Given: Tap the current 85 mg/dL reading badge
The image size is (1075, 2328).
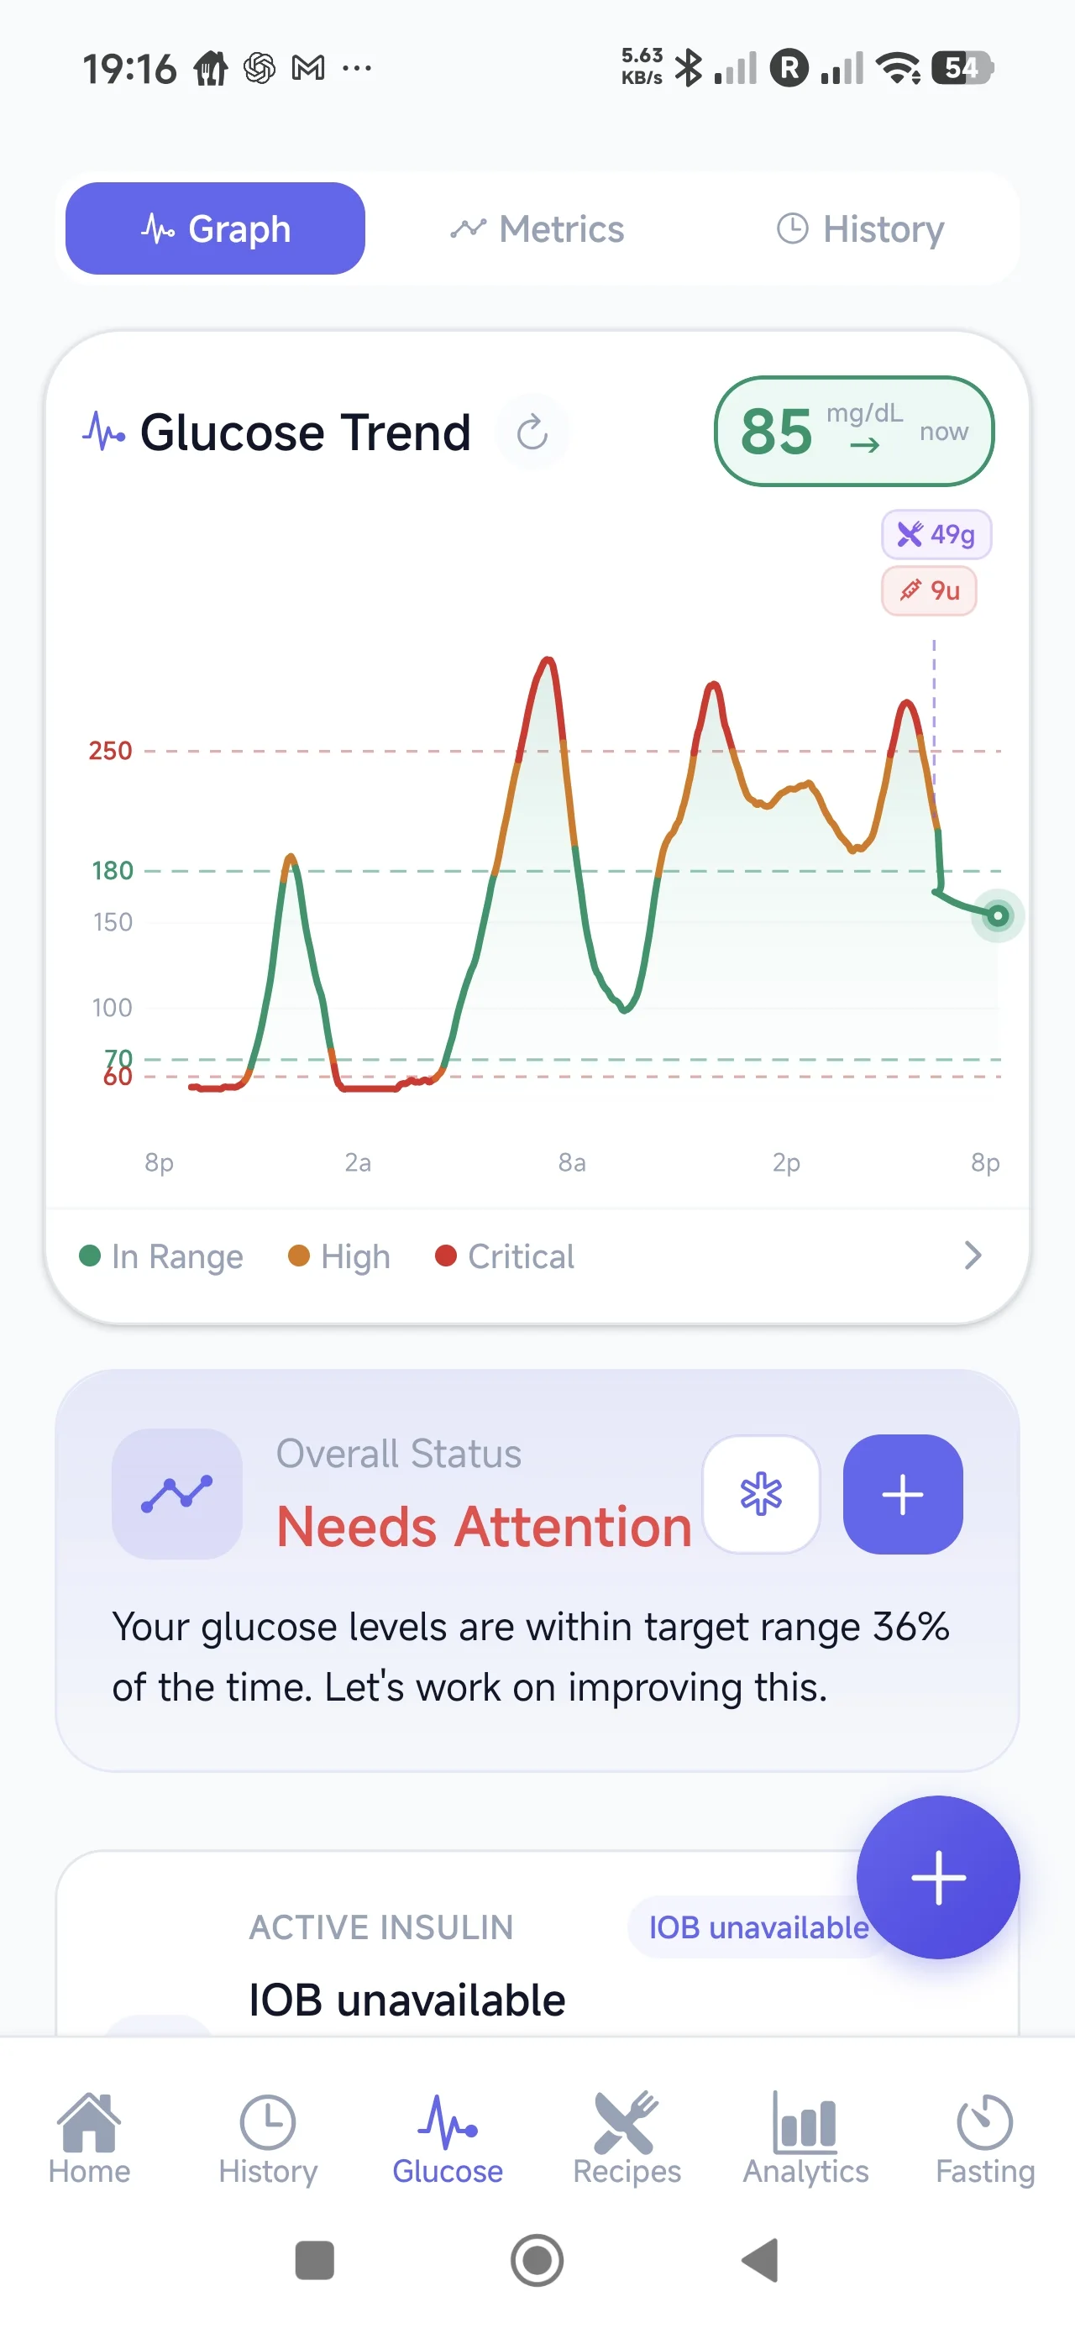Looking at the screenshot, I should 853,431.
